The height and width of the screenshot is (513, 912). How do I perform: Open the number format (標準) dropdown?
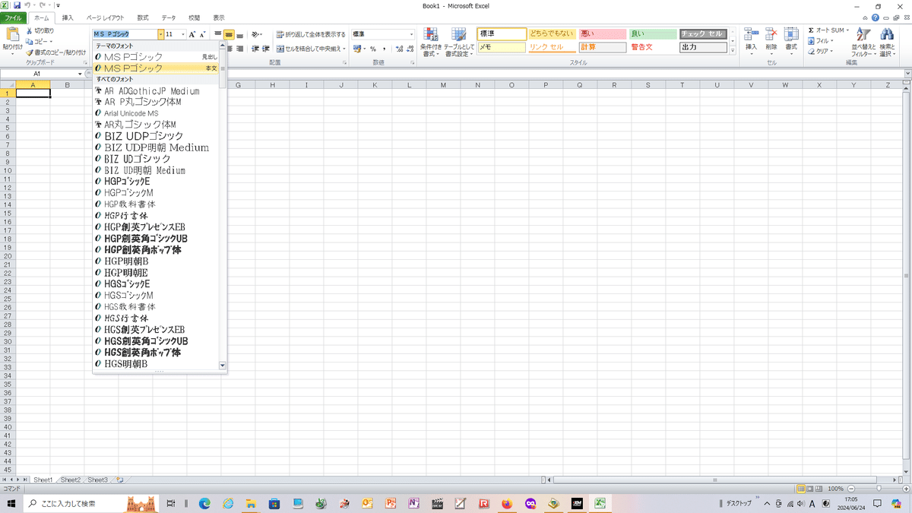(x=412, y=34)
